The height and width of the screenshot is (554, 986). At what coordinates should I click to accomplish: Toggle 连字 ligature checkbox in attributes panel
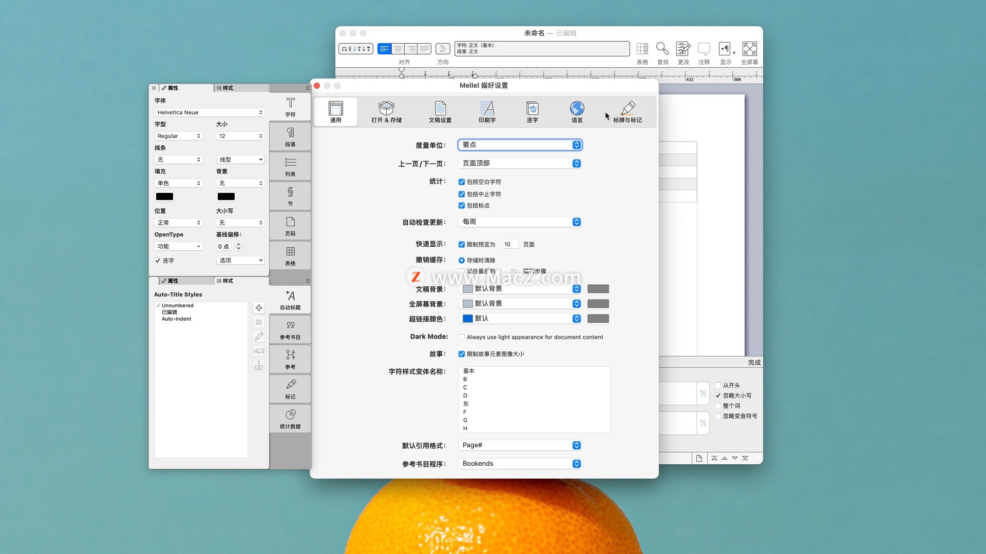pos(158,261)
